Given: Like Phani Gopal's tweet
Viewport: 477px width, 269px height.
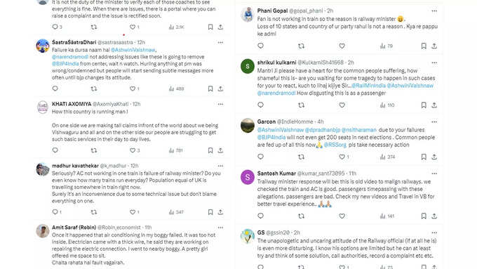Looking at the screenshot, I should click(x=342, y=46).
